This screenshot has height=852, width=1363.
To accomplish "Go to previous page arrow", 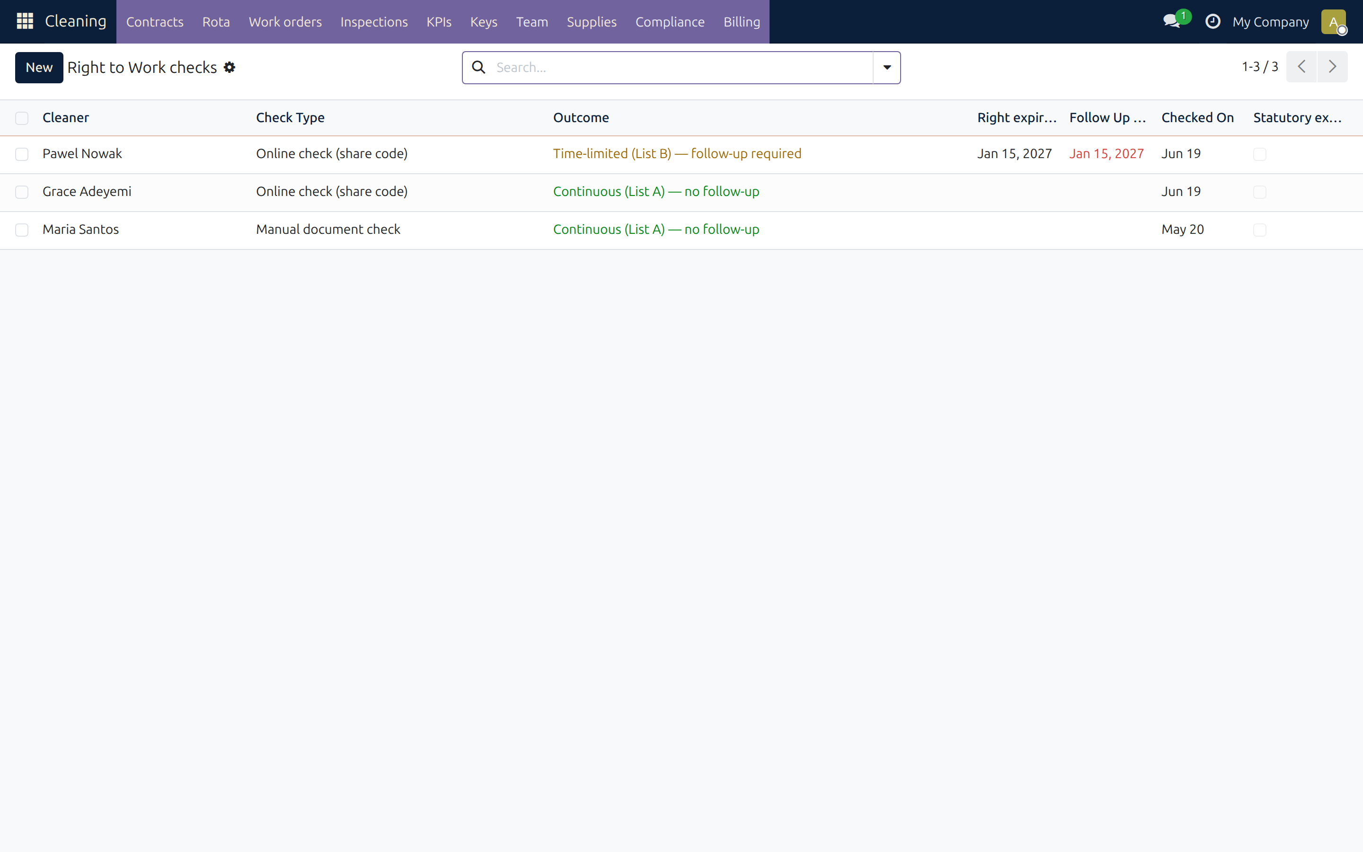I will (x=1301, y=66).
